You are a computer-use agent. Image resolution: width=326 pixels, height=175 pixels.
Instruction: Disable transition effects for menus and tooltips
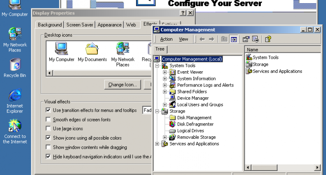(48, 110)
